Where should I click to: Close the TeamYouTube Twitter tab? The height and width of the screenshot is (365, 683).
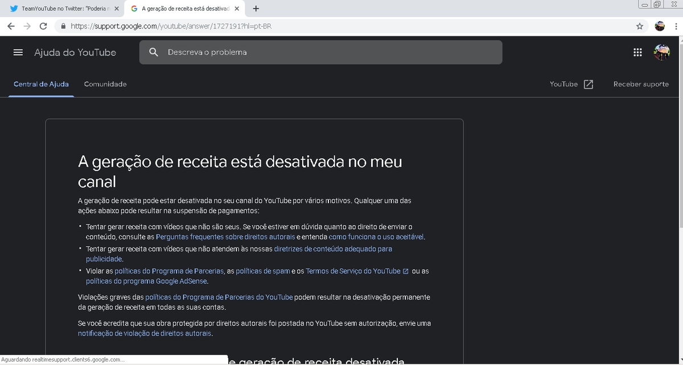tap(117, 9)
